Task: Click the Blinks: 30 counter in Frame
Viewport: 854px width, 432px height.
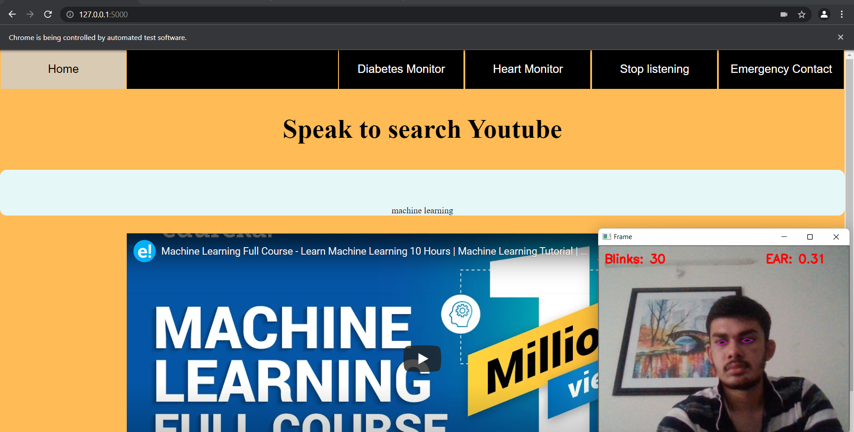Action: tap(635, 259)
